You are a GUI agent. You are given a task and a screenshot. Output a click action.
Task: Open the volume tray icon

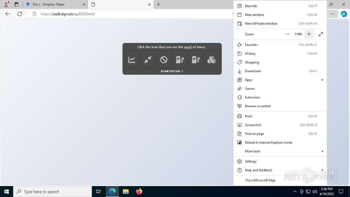click(315, 192)
